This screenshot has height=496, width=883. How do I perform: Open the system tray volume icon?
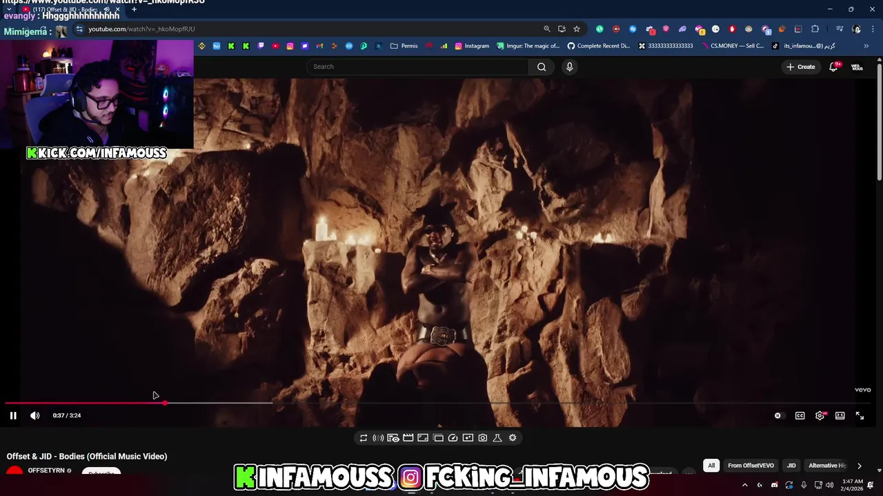pos(829,485)
